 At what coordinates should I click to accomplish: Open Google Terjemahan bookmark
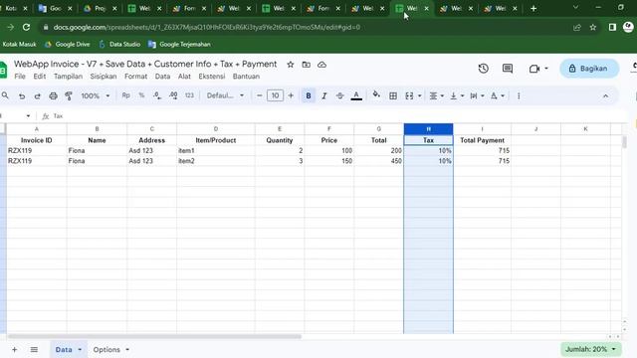(179, 44)
